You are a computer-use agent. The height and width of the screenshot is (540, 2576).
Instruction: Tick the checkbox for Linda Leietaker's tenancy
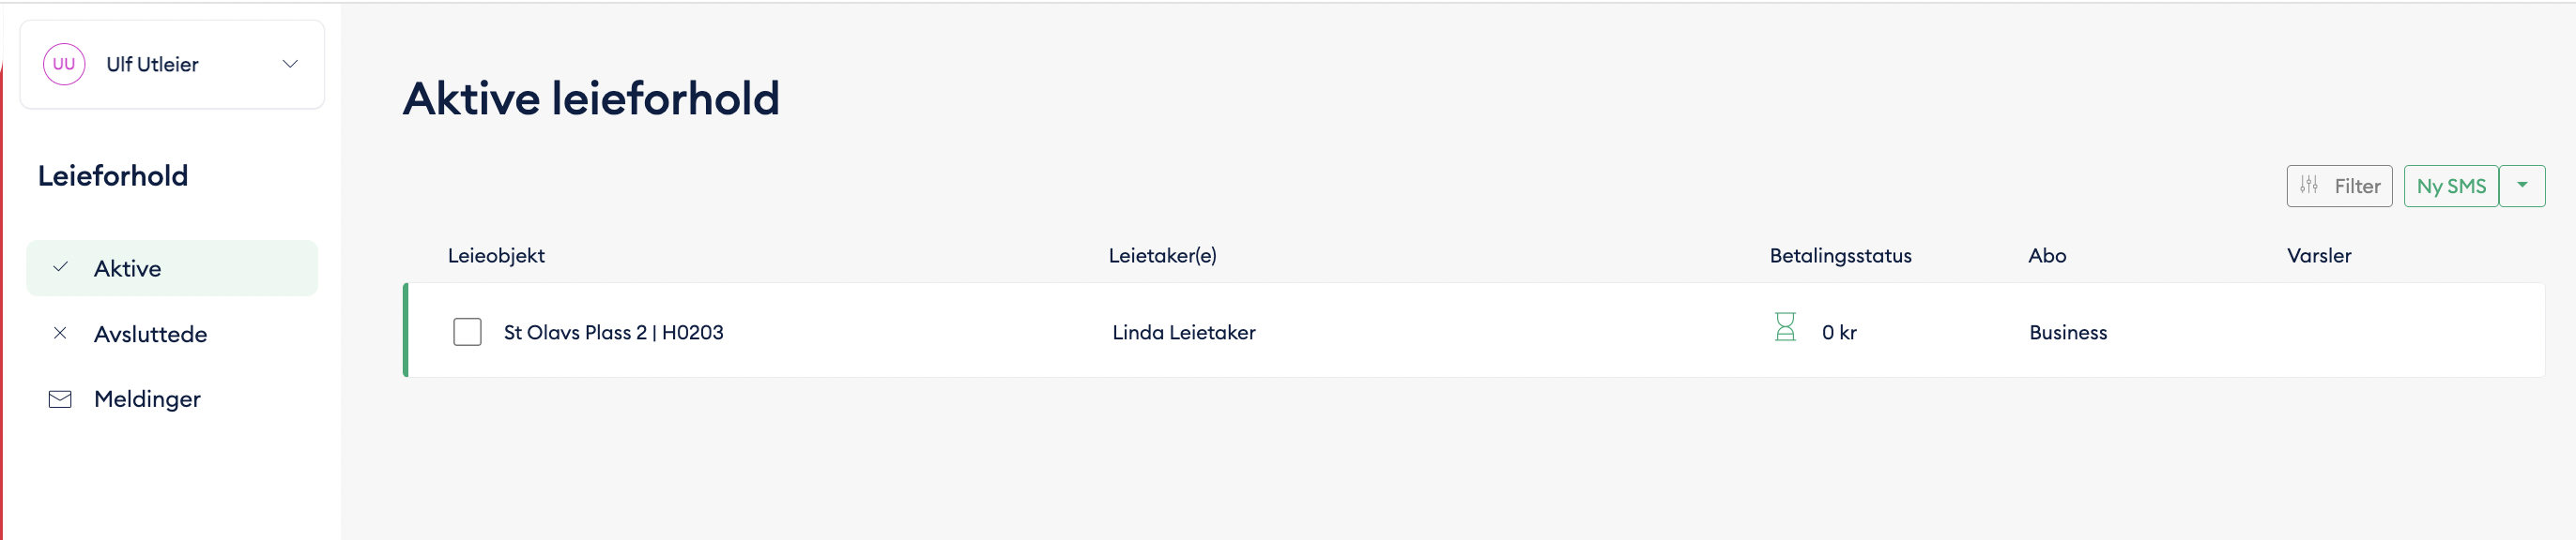tap(467, 331)
